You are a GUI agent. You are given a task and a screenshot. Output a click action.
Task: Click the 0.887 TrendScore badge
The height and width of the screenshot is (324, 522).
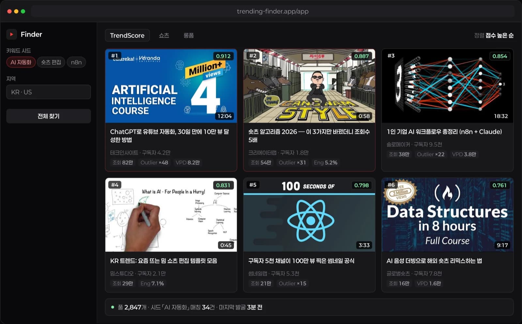[361, 56]
